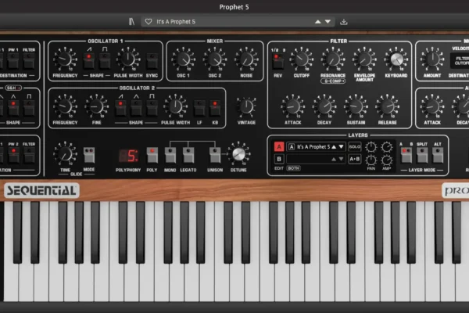Toggle the S&H option
Image resolution: width=469 pixels, height=313 pixels.
pos(13,88)
